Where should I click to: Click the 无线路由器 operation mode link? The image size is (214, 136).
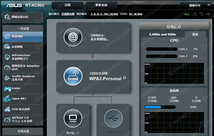[68, 14]
